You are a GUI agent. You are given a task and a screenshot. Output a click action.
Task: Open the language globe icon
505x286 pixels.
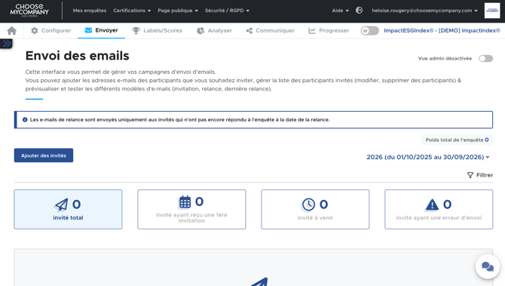(359, 11)
